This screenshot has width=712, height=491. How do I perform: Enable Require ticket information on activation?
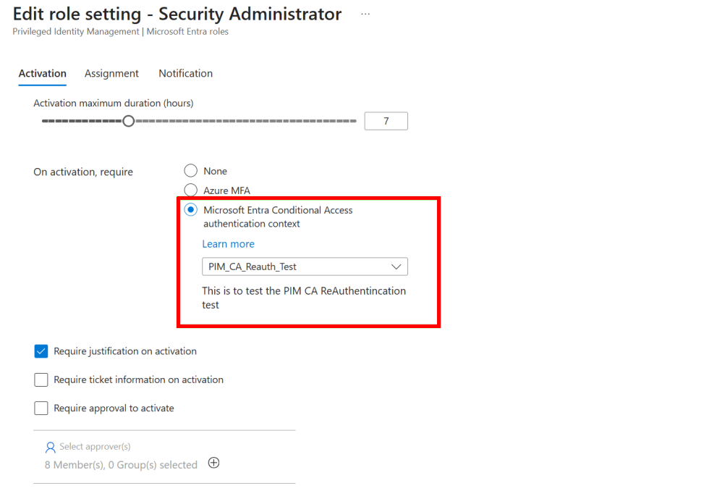tap(41, 379)
